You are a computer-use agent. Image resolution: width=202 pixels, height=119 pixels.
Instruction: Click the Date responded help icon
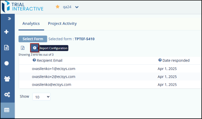(160, 60)
